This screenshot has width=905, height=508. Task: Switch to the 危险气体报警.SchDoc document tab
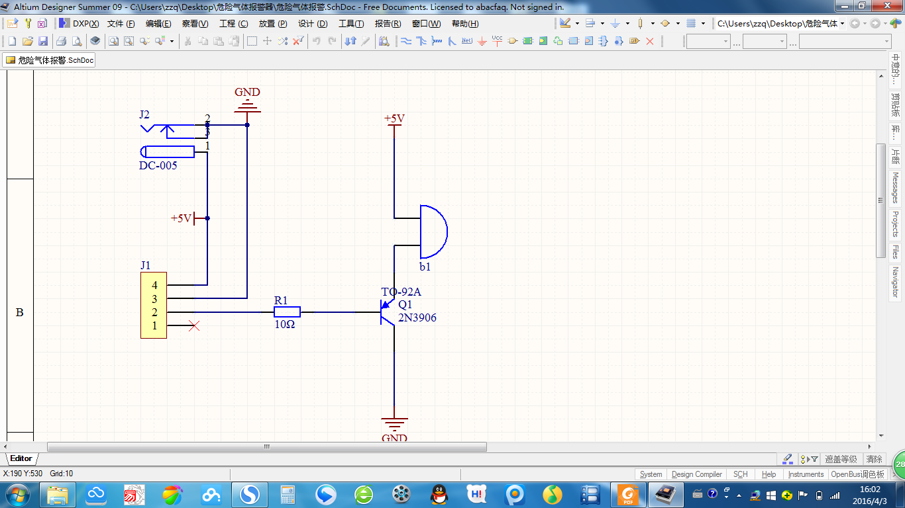50,60
